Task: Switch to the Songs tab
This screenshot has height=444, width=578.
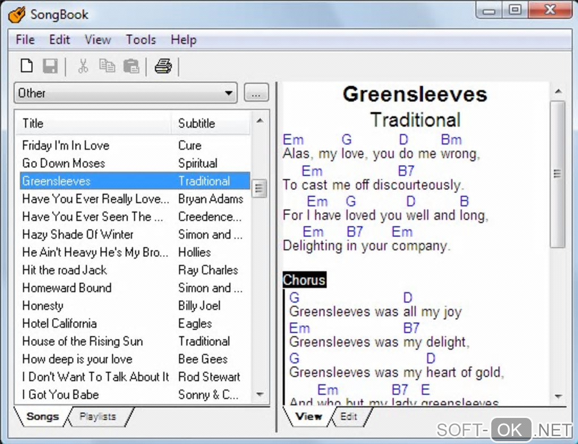Action: coord(42,416)
